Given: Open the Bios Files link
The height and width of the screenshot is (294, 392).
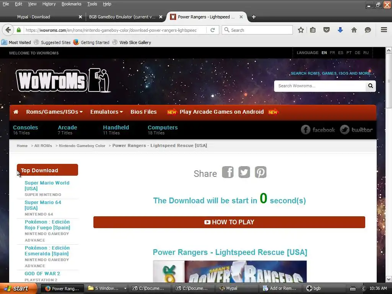Looking at the screenshot, I should [x=144, y=112].
